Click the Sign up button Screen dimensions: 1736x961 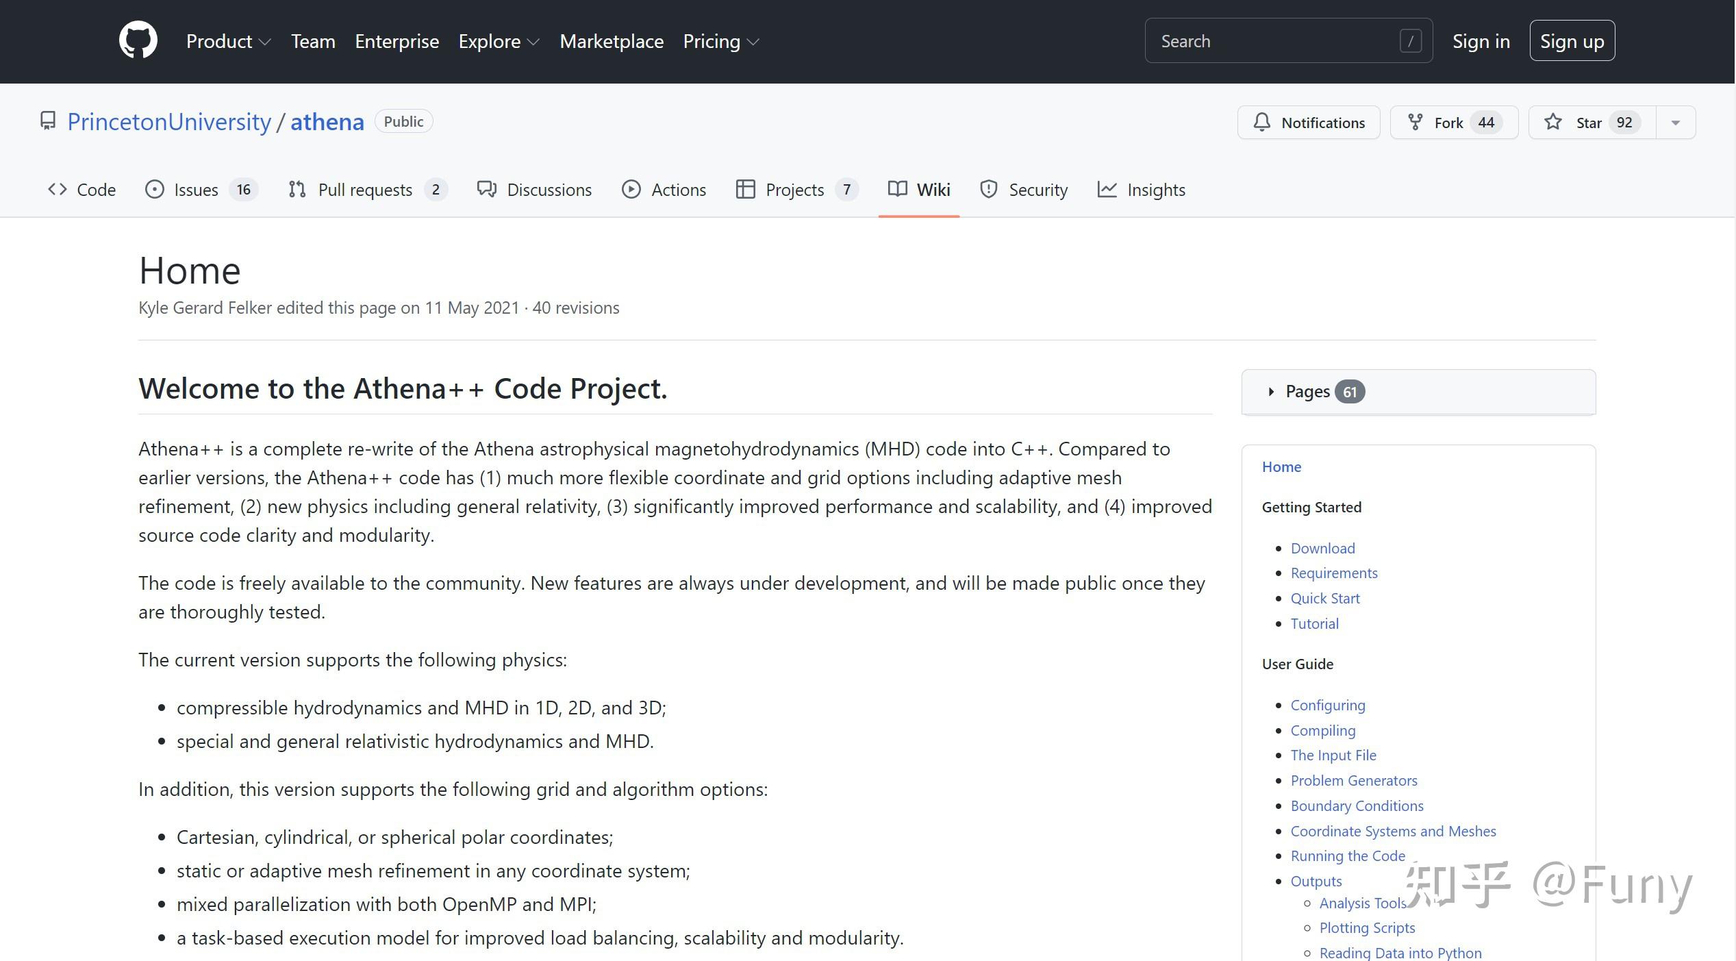coord(1572,41)
